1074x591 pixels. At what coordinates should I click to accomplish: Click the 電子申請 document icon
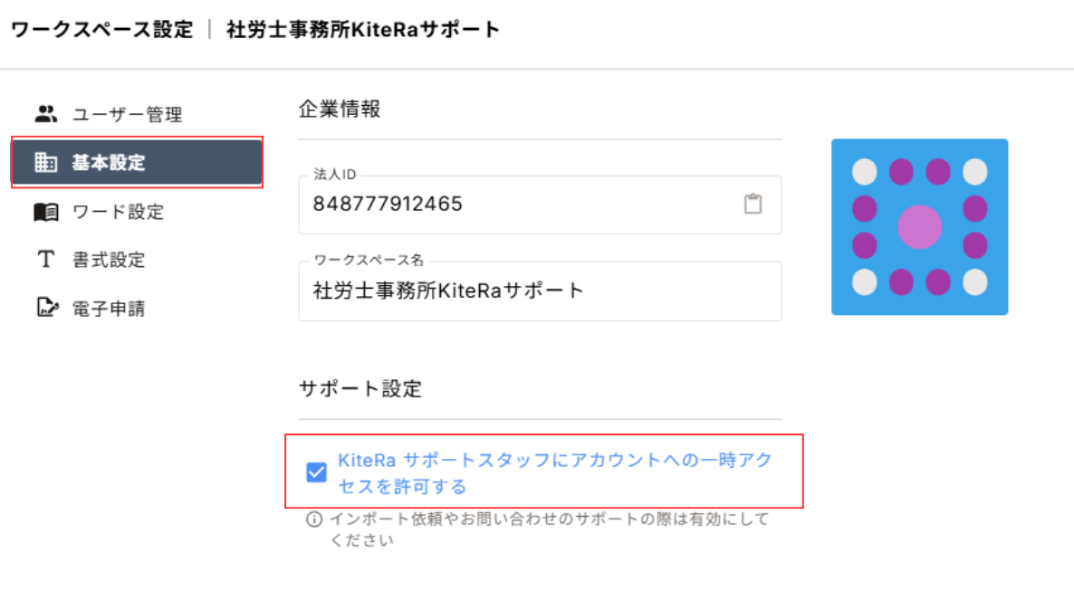click(x=45, y=309)
